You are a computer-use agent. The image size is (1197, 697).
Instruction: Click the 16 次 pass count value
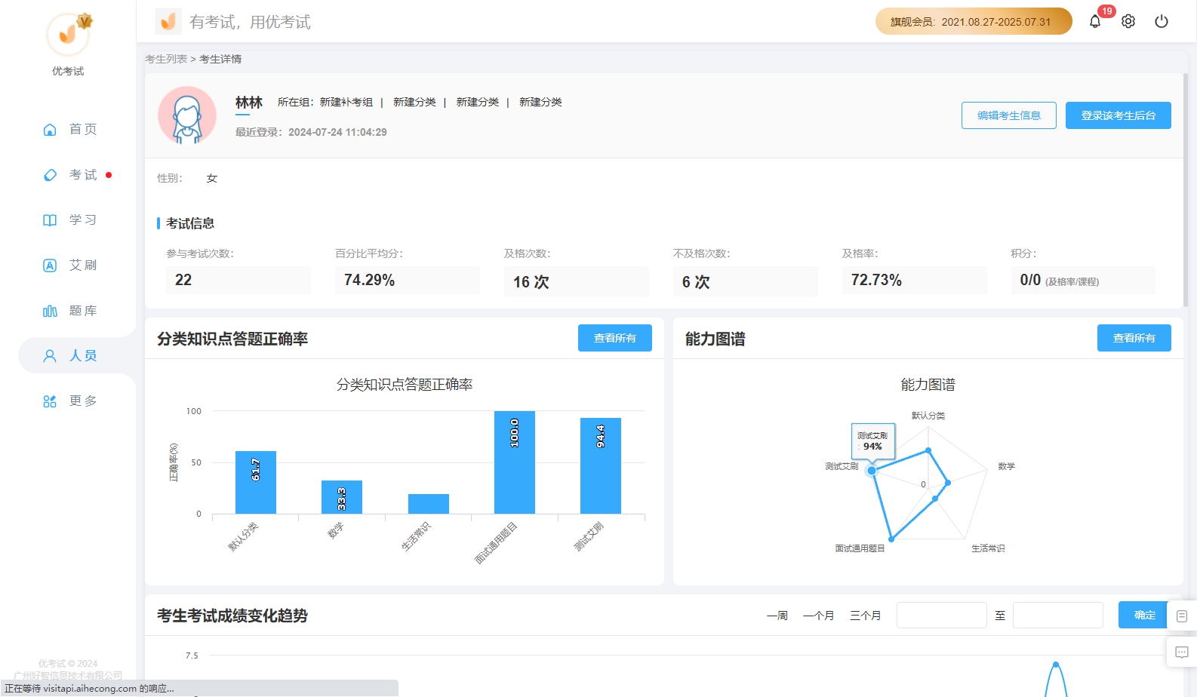[x=531, y=281]
